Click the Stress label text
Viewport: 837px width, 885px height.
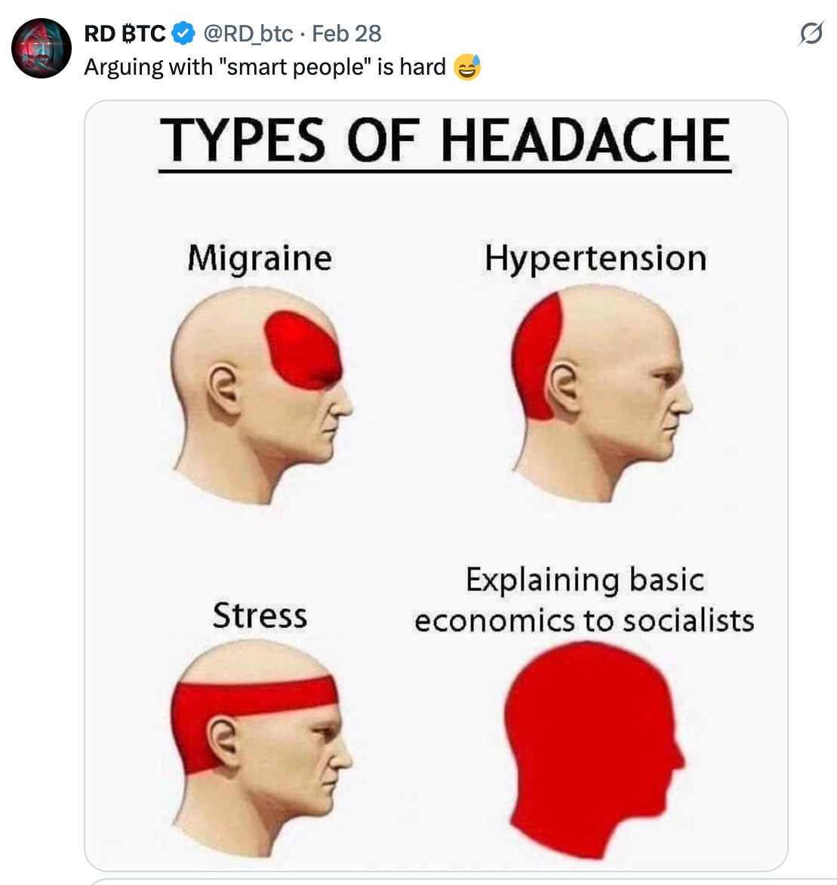(260, 615)
